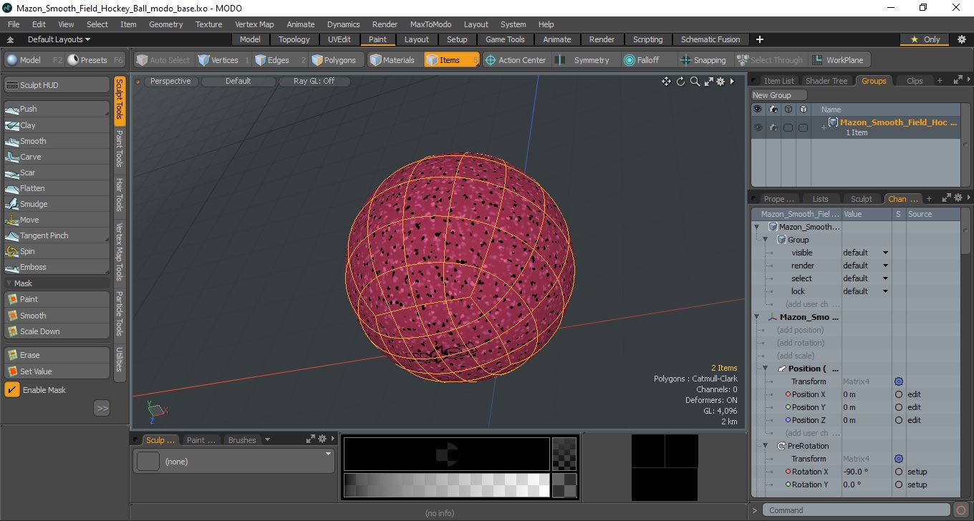Click the viewport rotate icon
This screenshot has height=521, width=974.
(x=680, y=82)
